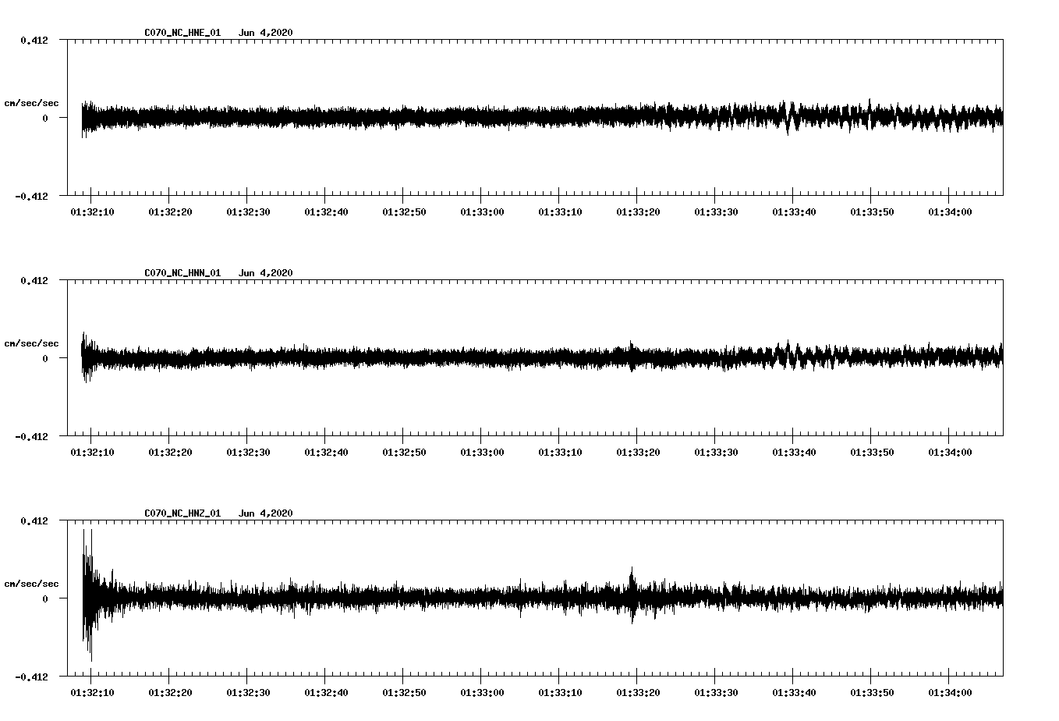
Task: Click the 01:33:50 time label under HNN plot
Action: [x=872, y=453]
